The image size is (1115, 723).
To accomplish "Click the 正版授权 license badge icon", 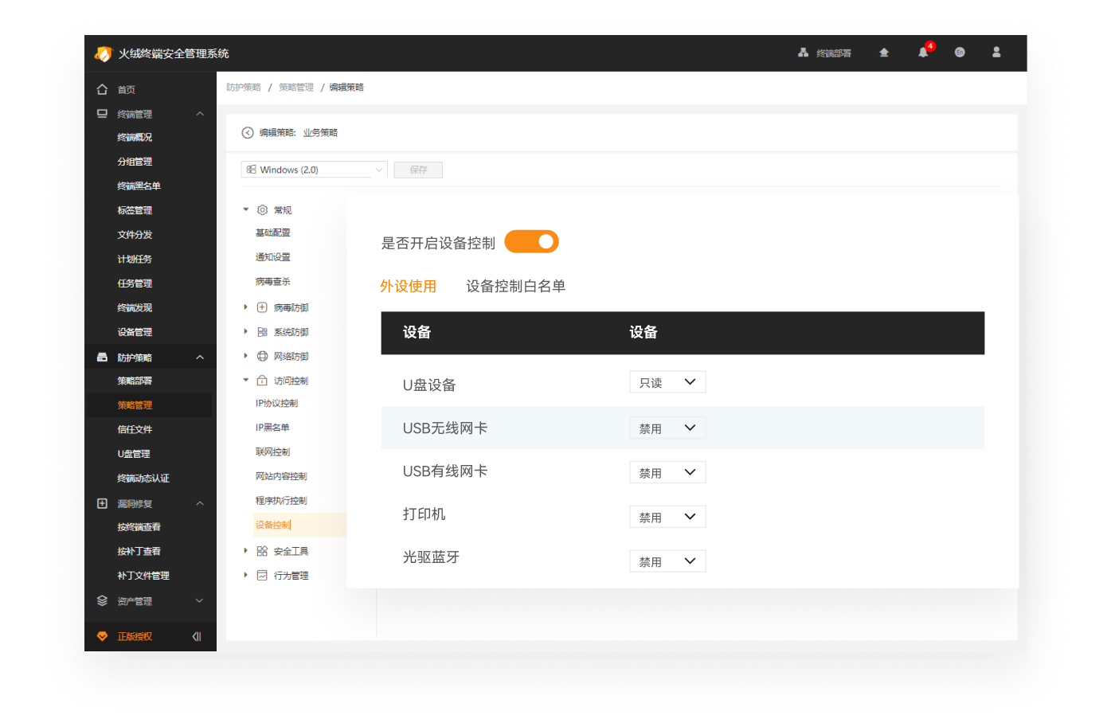I will click(x=101, y=635).
